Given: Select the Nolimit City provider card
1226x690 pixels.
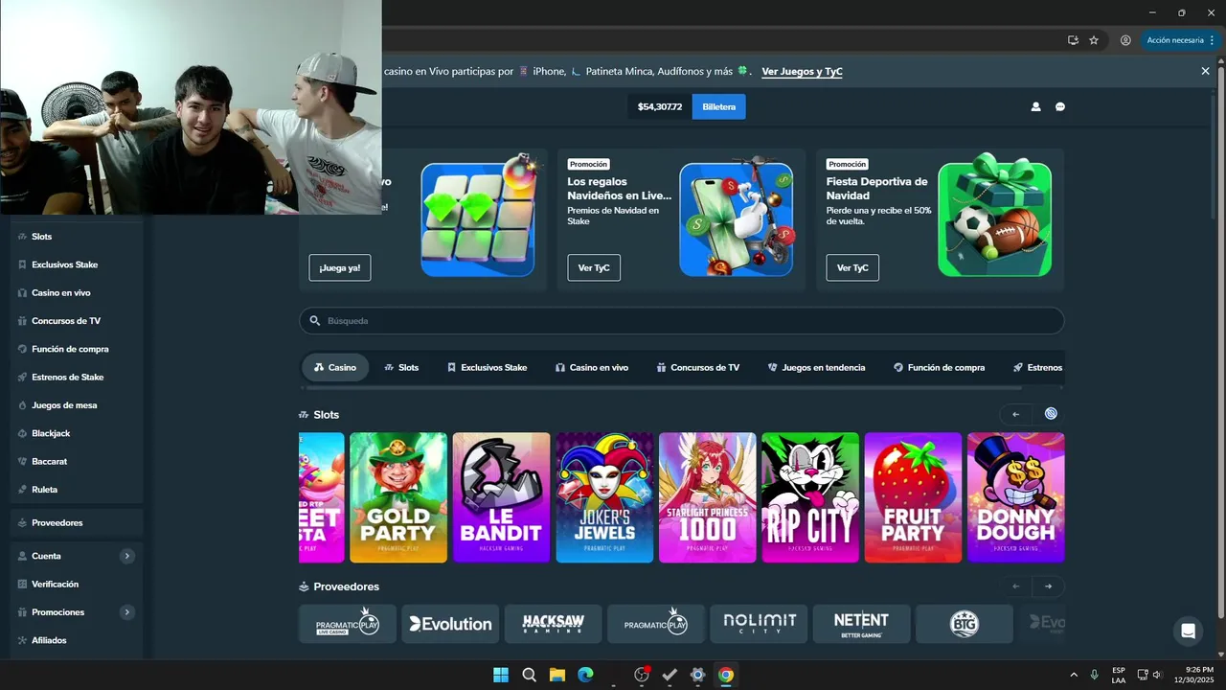Looking at the screenshot, I should 759,624.
